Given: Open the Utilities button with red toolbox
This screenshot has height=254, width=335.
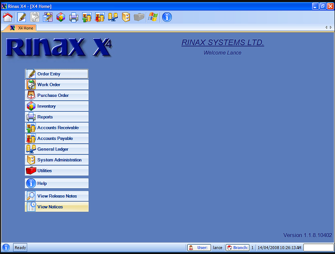Looking at the screenshot, I should tap(57, 171).
